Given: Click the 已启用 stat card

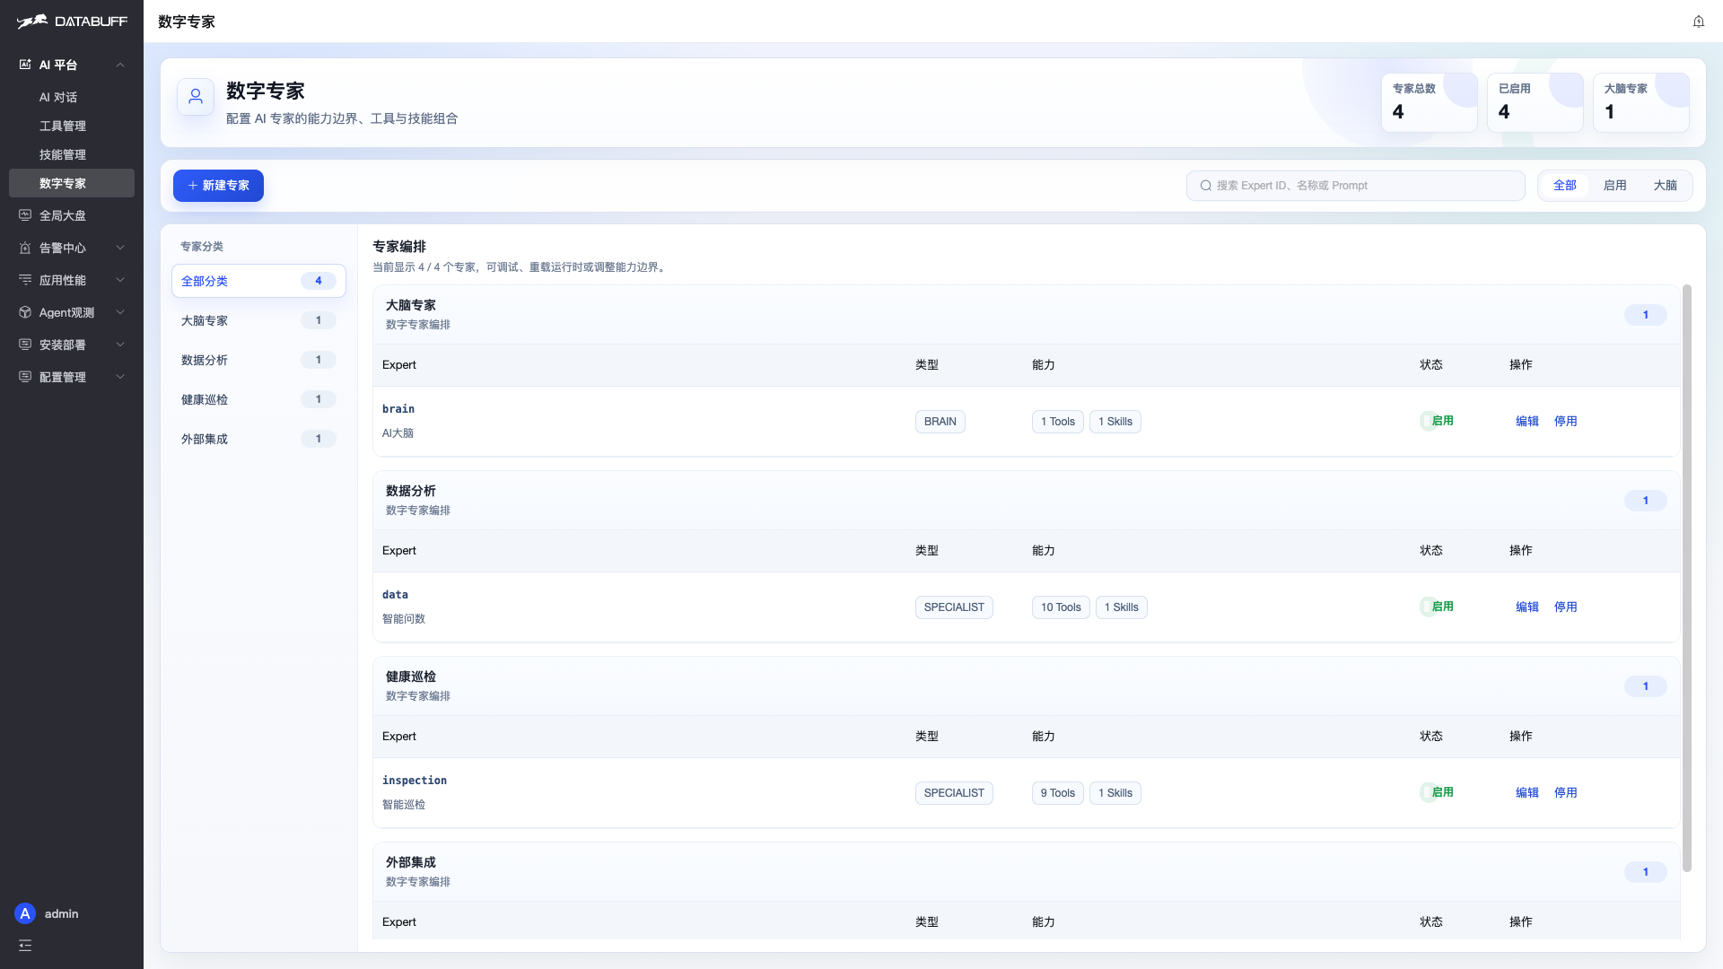Looking at the screenshot, I should tap(1535, 102).
